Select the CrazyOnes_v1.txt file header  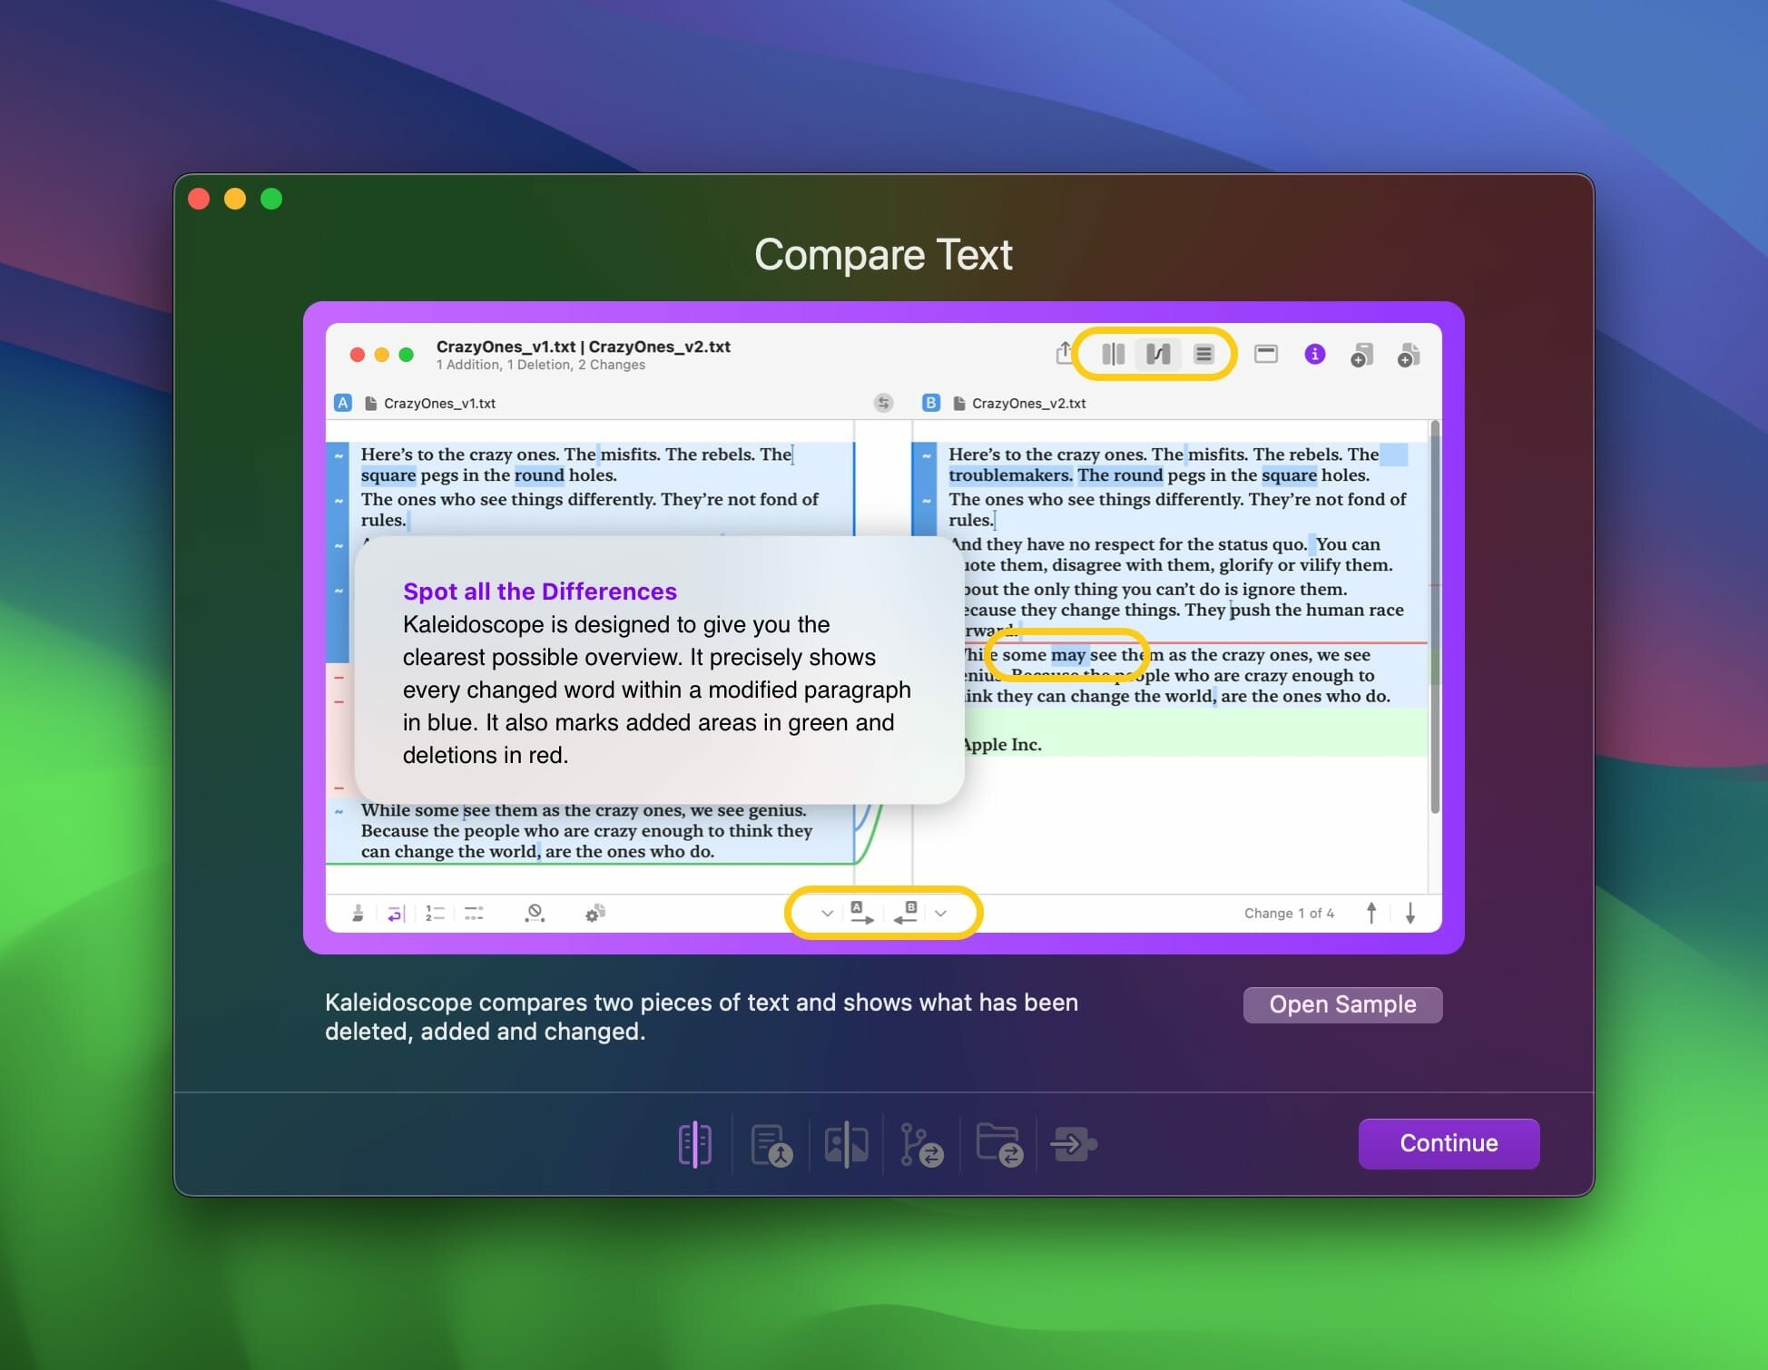pyautogui.click(x=439, y=403)
